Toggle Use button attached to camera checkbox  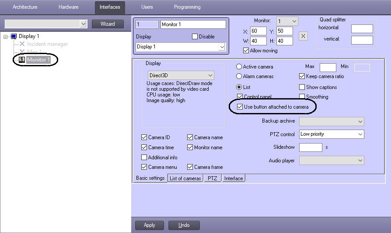coord(240,107)
